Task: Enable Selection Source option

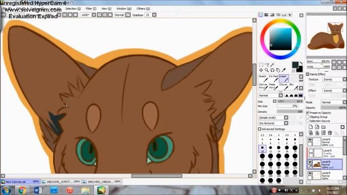Action: 307,121
